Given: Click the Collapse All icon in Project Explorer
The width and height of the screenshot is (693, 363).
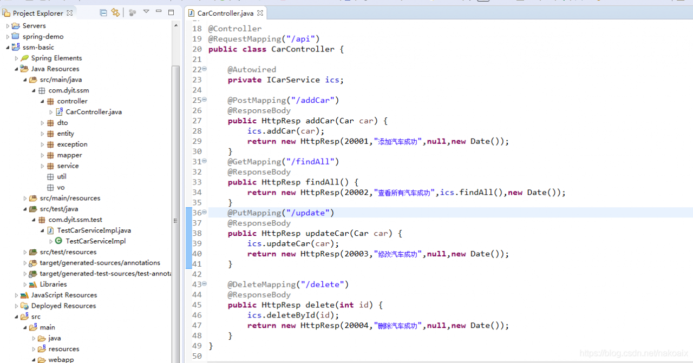Looking at the screenshot, I should pos(103,12).
